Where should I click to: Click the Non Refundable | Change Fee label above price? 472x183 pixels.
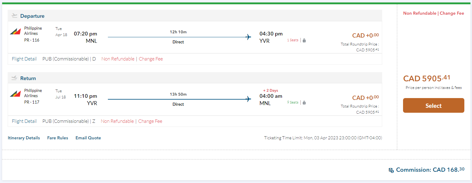pyautogui.click(x=433, y=13)
